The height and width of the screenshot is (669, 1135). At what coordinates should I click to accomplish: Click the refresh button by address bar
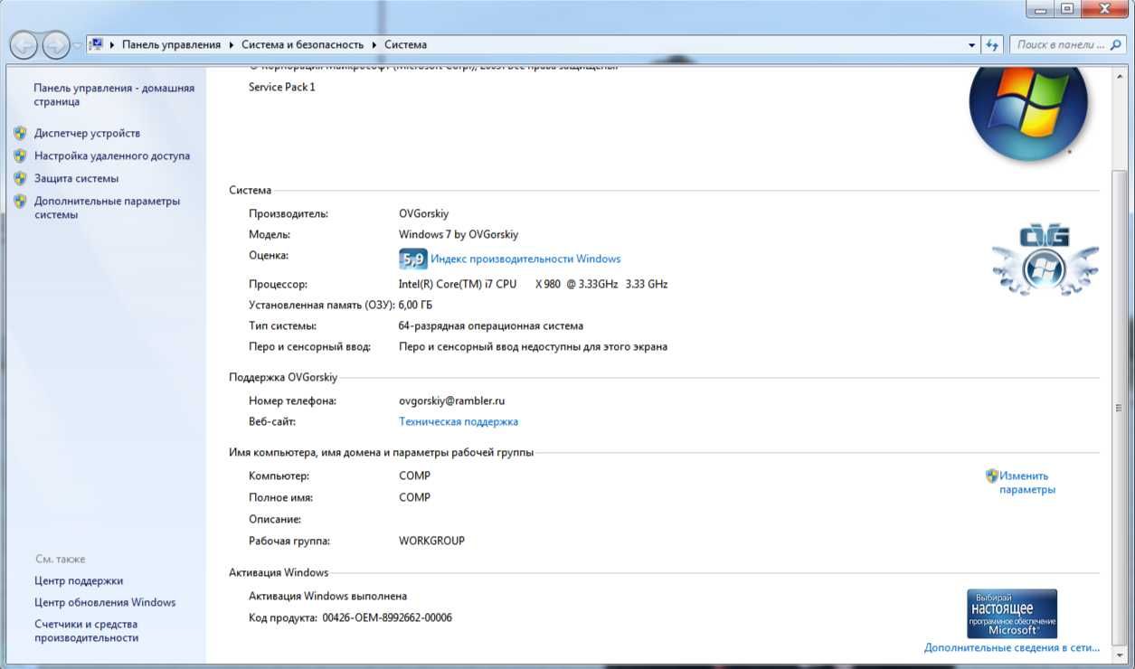(992, 44)
